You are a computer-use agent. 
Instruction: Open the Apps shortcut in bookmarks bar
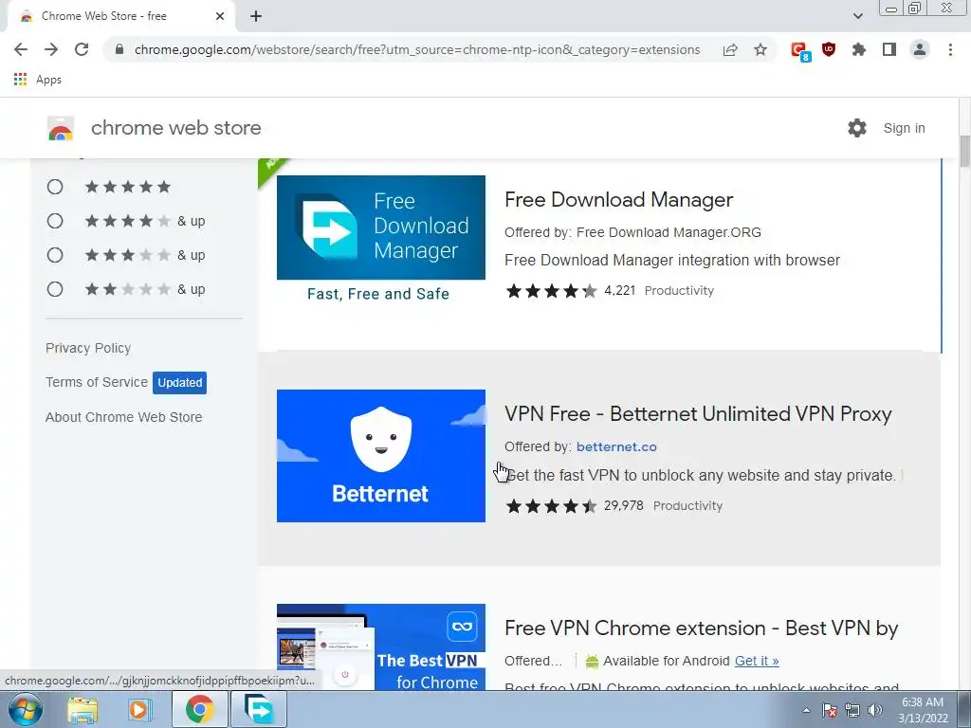(37, 80)
